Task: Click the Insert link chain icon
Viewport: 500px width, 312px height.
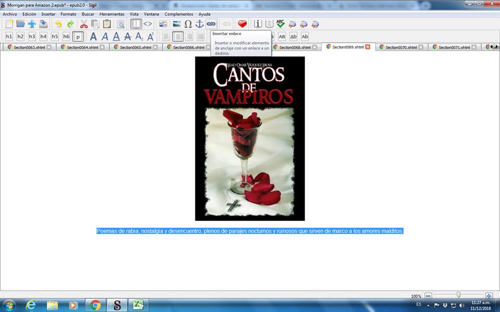Action: 211,24
